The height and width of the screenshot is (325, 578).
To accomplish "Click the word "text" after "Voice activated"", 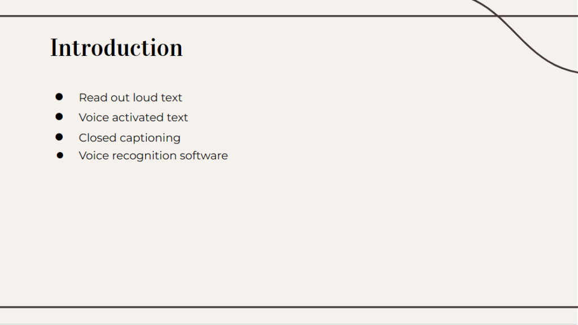I will tap(177, 118).
